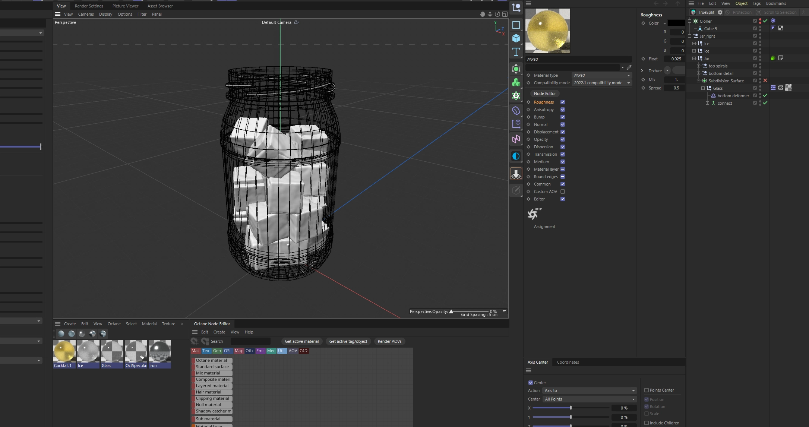The image size is (809, 427).
Task: Enable the Custom AOV checkbox
Action: (x=563, y=192)
